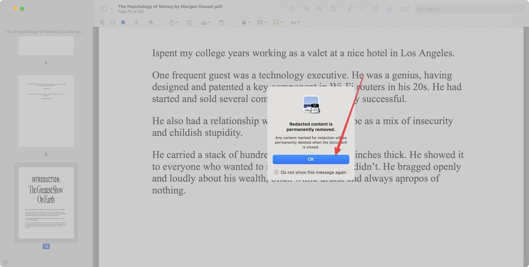
Task: Open the Share menu icon
Action: click(333, 9)
